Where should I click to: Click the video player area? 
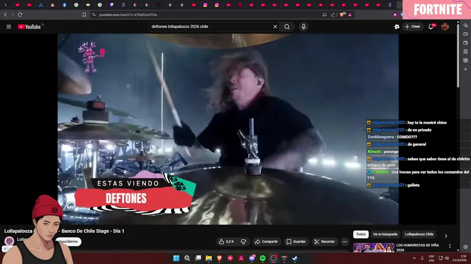tap(228, 129)
